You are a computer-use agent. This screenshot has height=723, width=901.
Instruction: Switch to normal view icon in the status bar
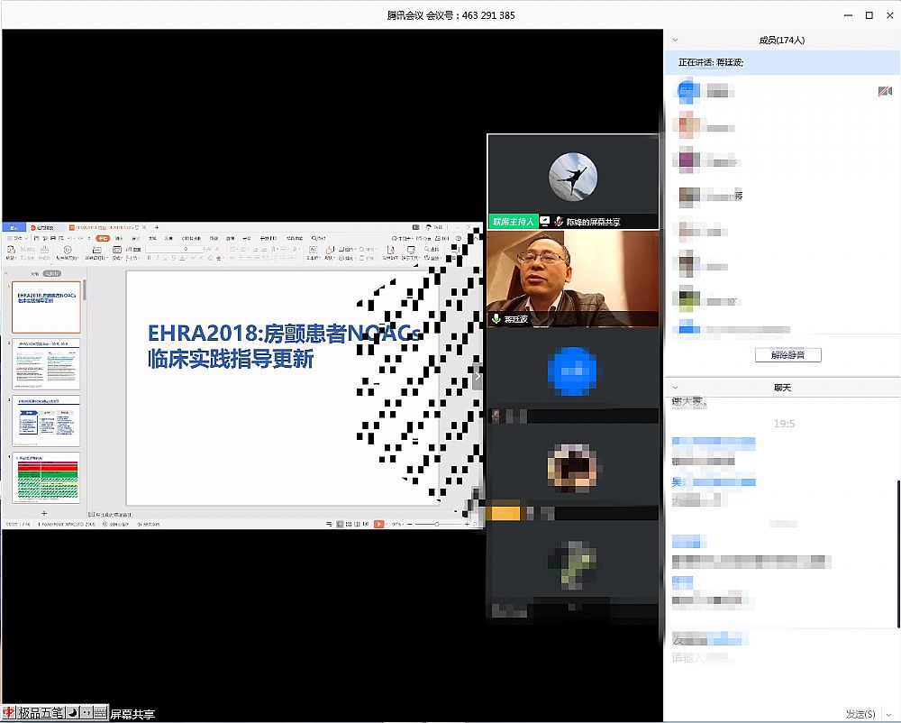(340, 524)
